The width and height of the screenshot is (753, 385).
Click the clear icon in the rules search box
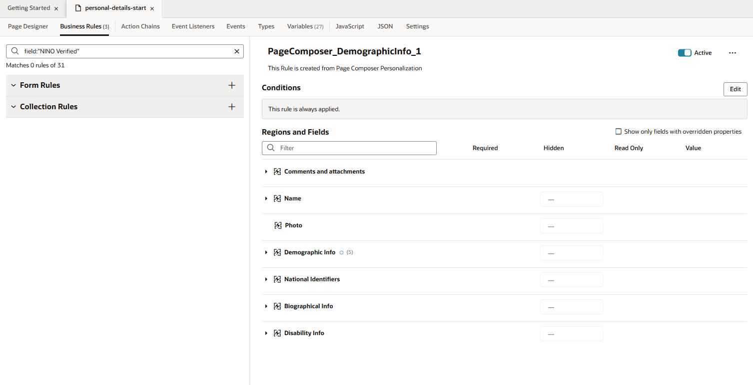point(236,51)
